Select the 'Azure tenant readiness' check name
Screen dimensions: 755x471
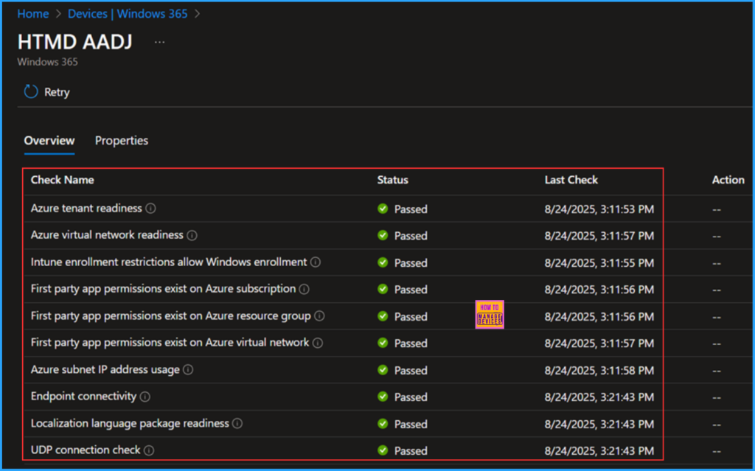(86, 208)
